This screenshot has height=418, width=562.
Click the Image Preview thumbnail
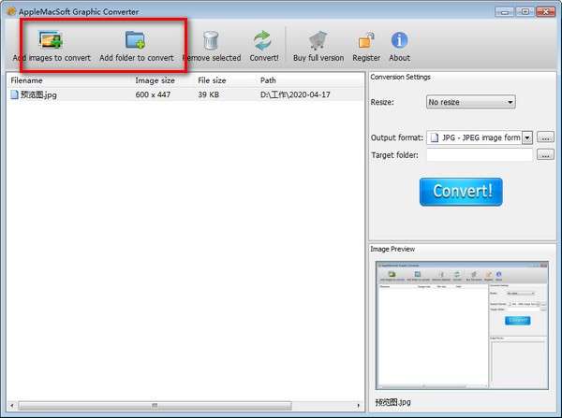coord(460,324)
